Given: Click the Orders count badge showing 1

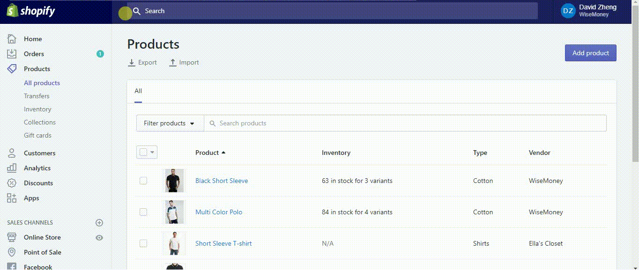Looking at the screenshot, I should pos(100,54).
